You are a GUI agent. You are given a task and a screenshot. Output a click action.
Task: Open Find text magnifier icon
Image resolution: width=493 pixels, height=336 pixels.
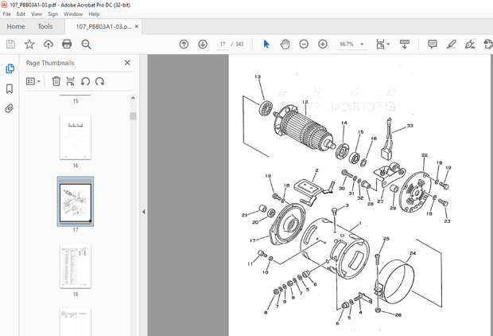(86, 44)
